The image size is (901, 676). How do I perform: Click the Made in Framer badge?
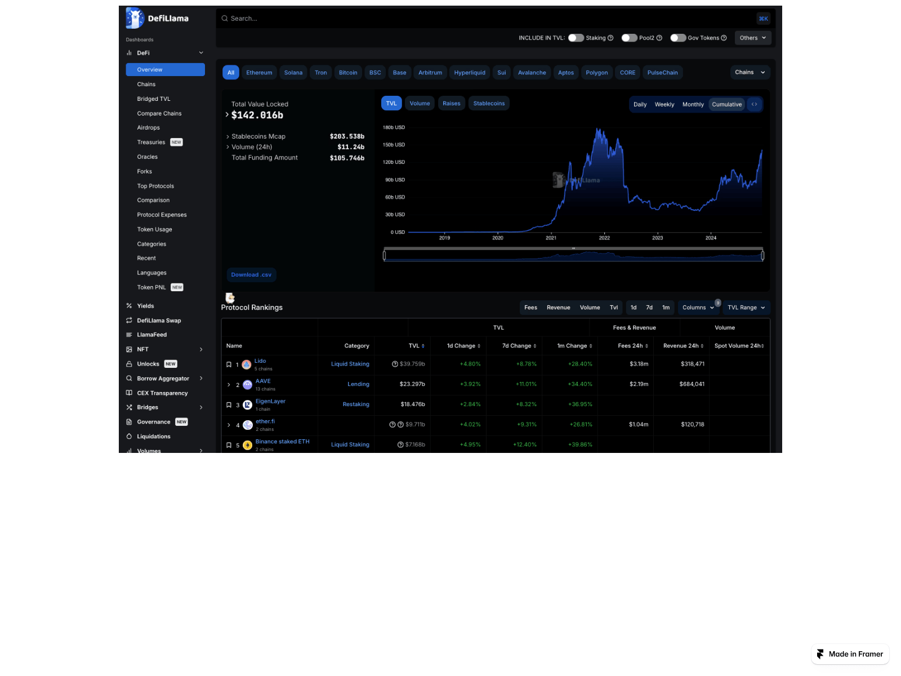coord(850,654)
